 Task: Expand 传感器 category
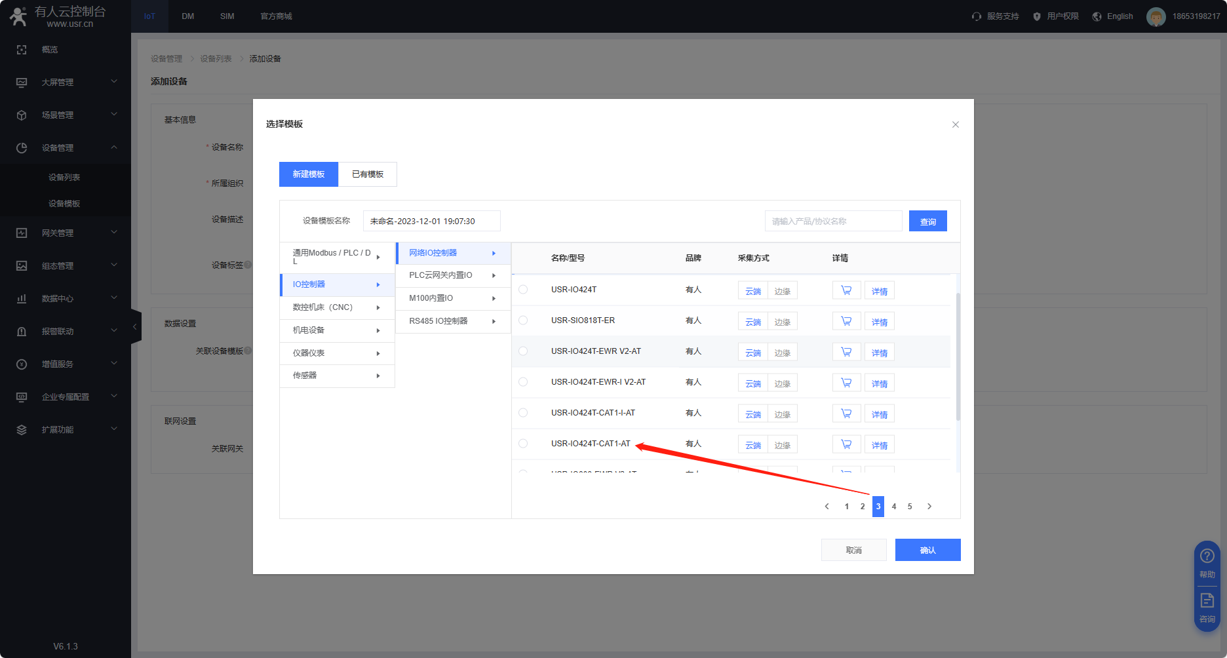(337, 376)
